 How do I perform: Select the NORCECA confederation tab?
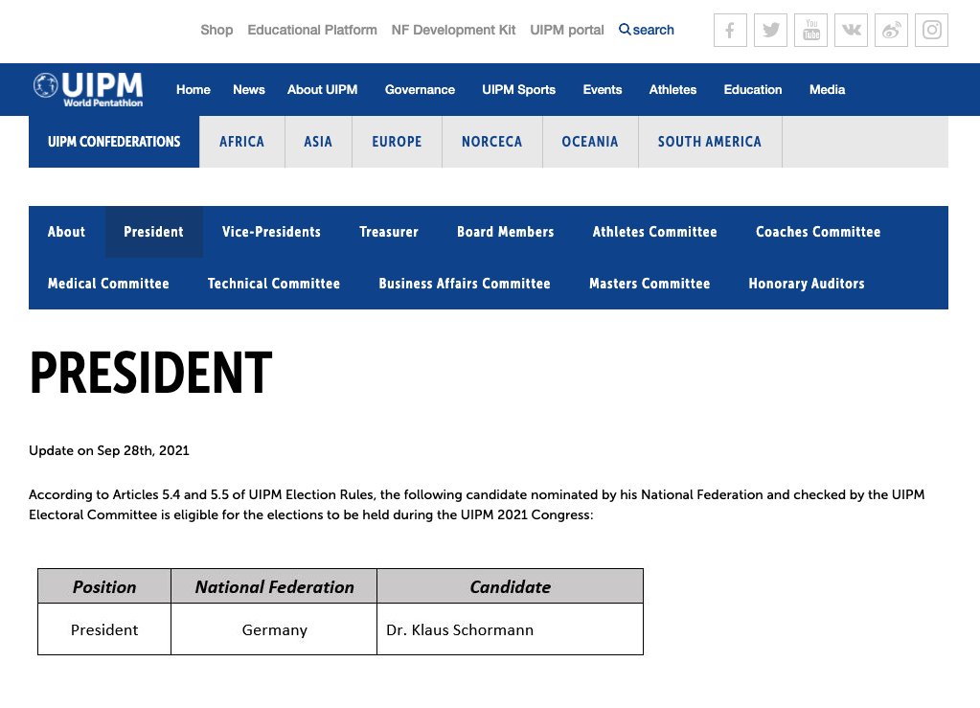click(491, 142)
